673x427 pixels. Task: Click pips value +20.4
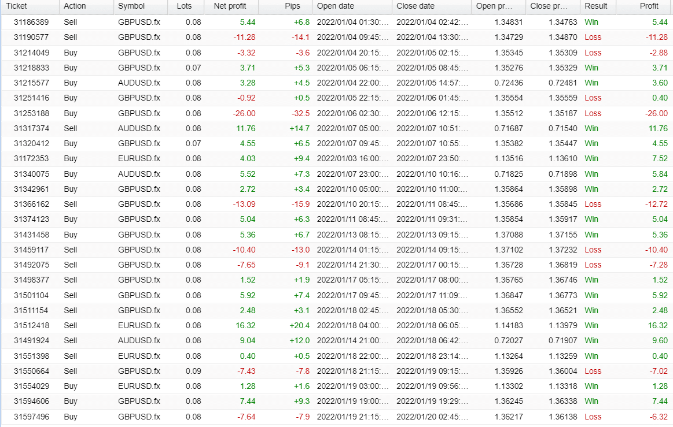300,325
